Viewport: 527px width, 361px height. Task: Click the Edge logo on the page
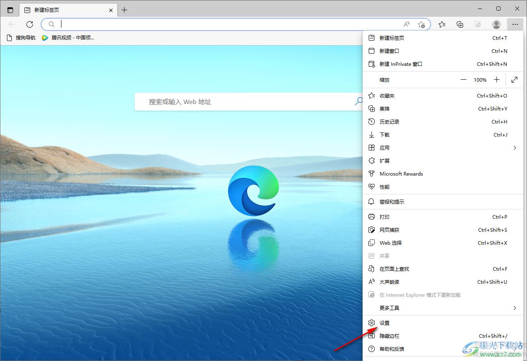click(x=254, y=191)
